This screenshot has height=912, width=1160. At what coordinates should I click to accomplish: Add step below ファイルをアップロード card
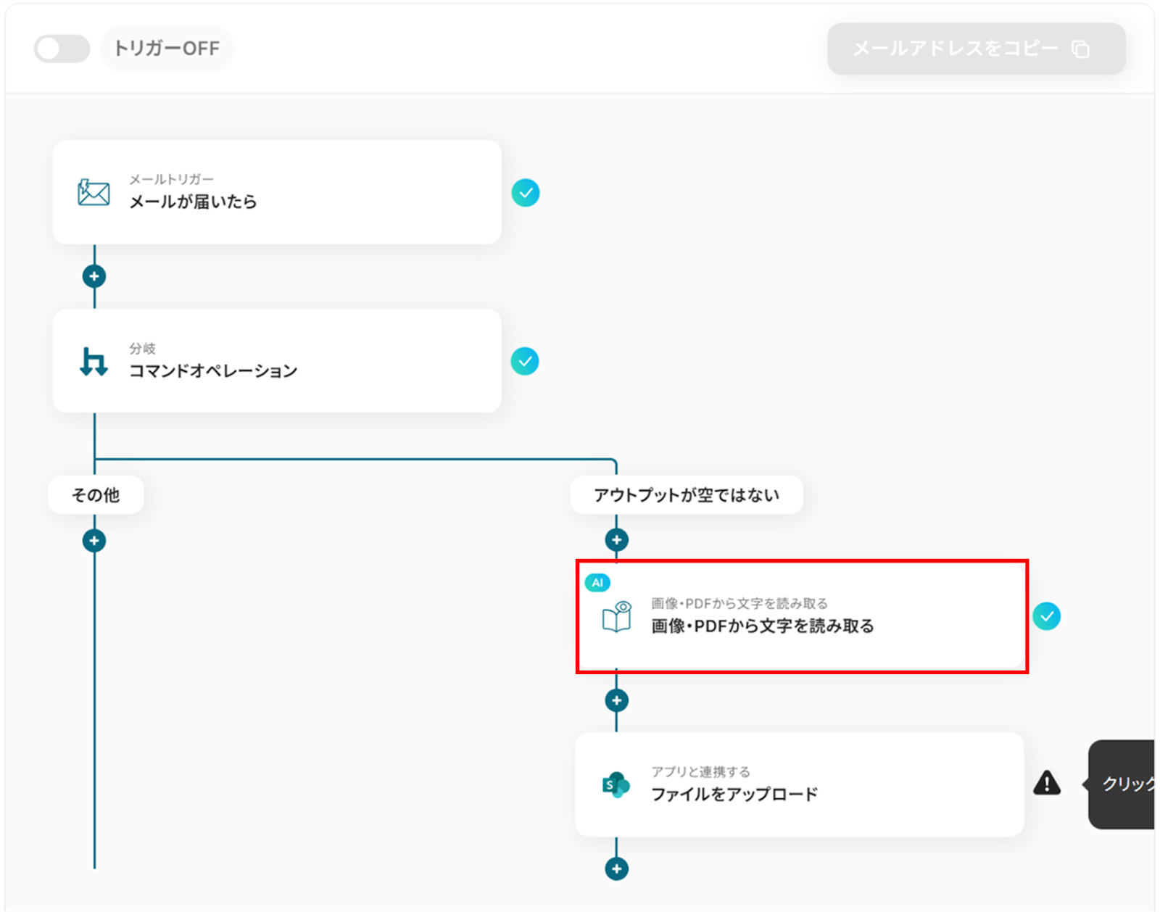(617, 869)
